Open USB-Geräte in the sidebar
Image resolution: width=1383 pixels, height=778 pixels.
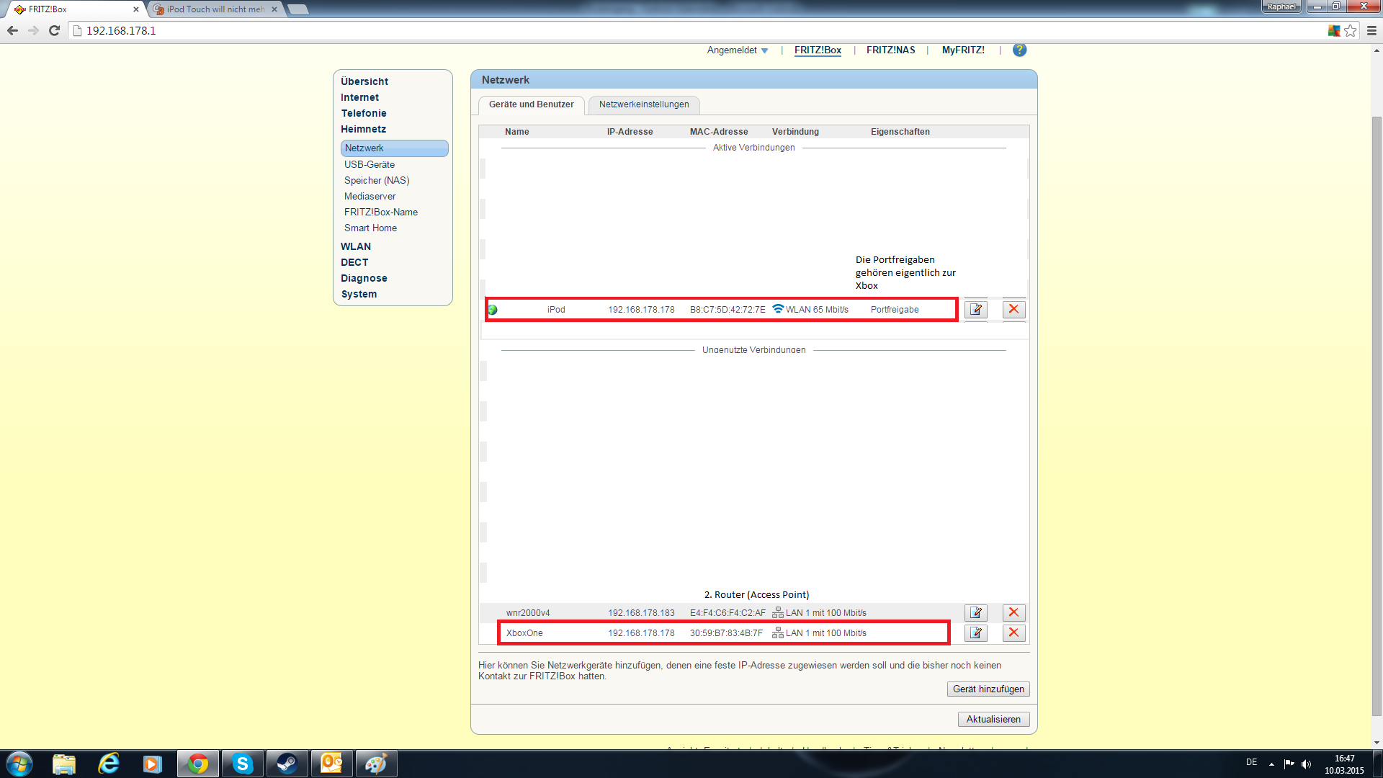tap(370, 164)
